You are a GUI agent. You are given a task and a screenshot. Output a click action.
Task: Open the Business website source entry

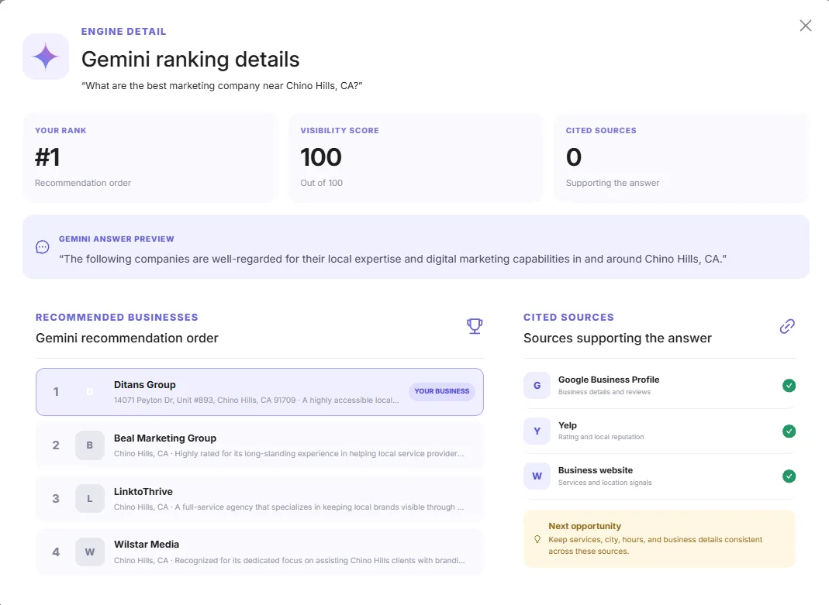[659, 476]
